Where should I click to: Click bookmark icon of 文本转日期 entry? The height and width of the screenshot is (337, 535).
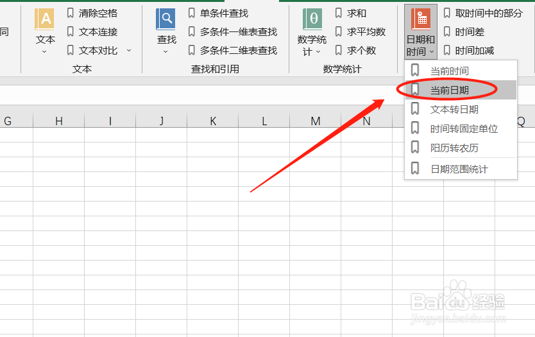[415, 108]
